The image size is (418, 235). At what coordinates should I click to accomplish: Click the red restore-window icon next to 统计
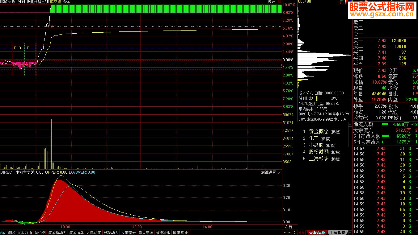click(280, 2)
